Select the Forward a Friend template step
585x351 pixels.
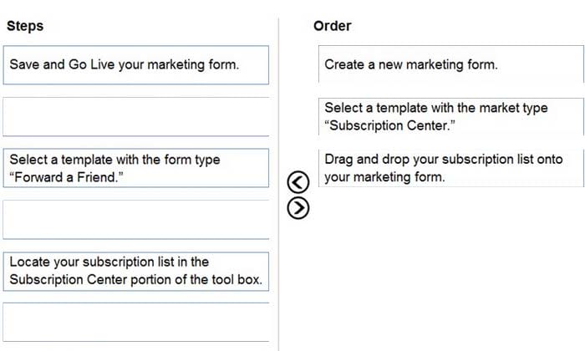pyautogui.click(x=135, y=168)
